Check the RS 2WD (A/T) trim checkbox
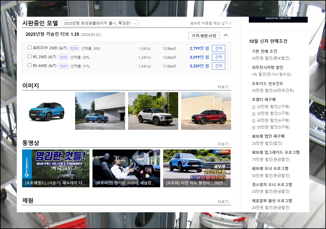The image size is (326, 229). click(x=29, y=56)
